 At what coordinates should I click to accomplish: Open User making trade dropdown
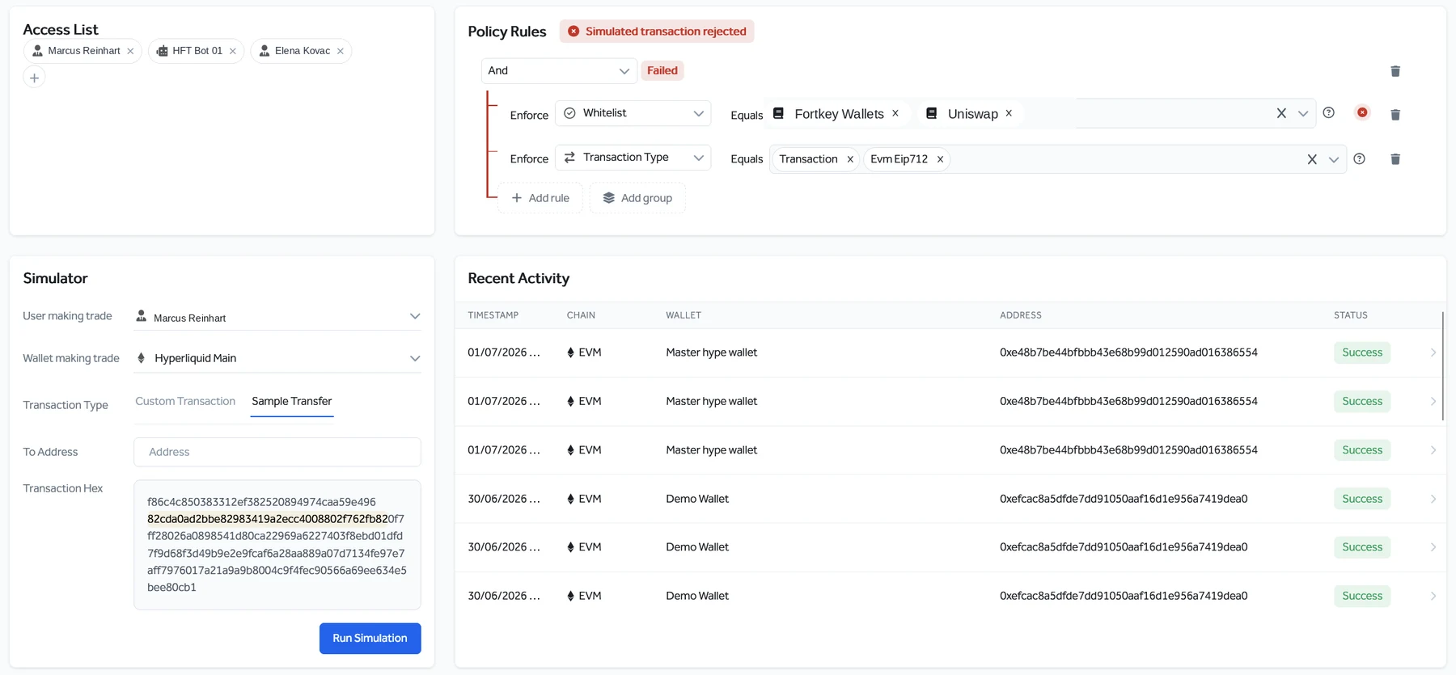tap(277, 317)
